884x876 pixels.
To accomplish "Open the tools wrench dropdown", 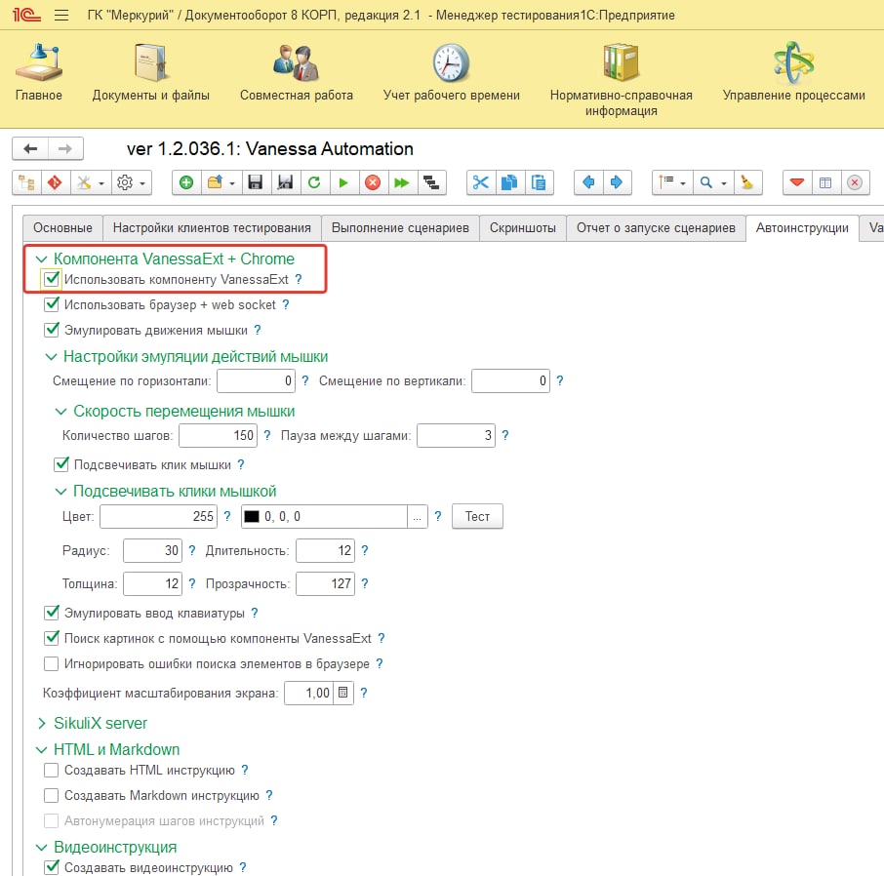I will [91, 182].
